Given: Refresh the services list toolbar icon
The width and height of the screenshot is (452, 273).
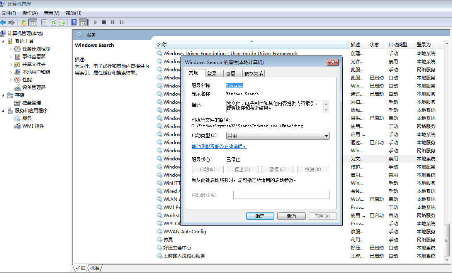Looking at the screenshot, I should coord(53,22).
